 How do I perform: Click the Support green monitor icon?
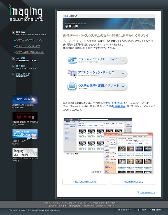[x=72, y=86]
